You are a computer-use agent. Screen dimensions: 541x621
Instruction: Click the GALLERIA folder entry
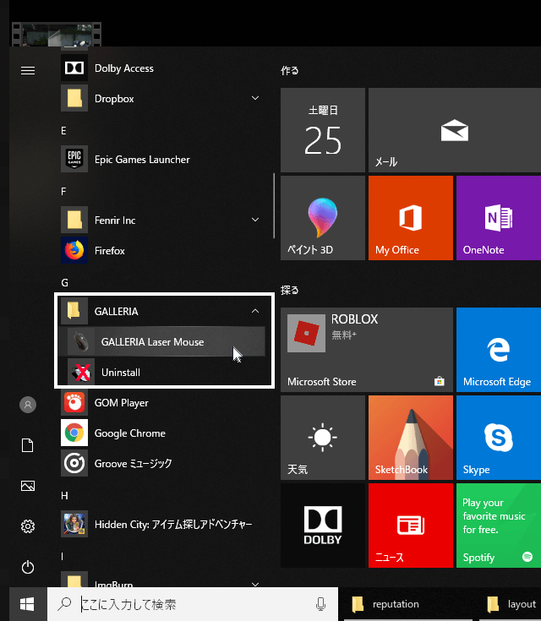(x=162, y=311)
